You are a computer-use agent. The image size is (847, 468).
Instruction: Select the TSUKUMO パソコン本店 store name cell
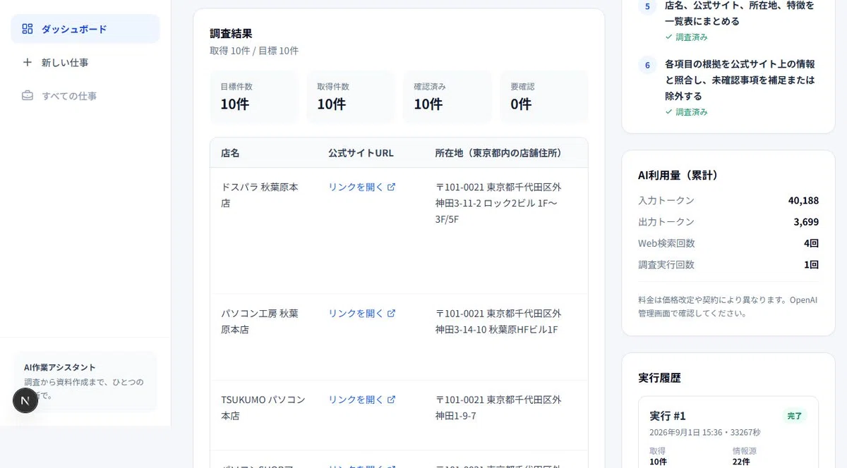[x=263, y=407]
